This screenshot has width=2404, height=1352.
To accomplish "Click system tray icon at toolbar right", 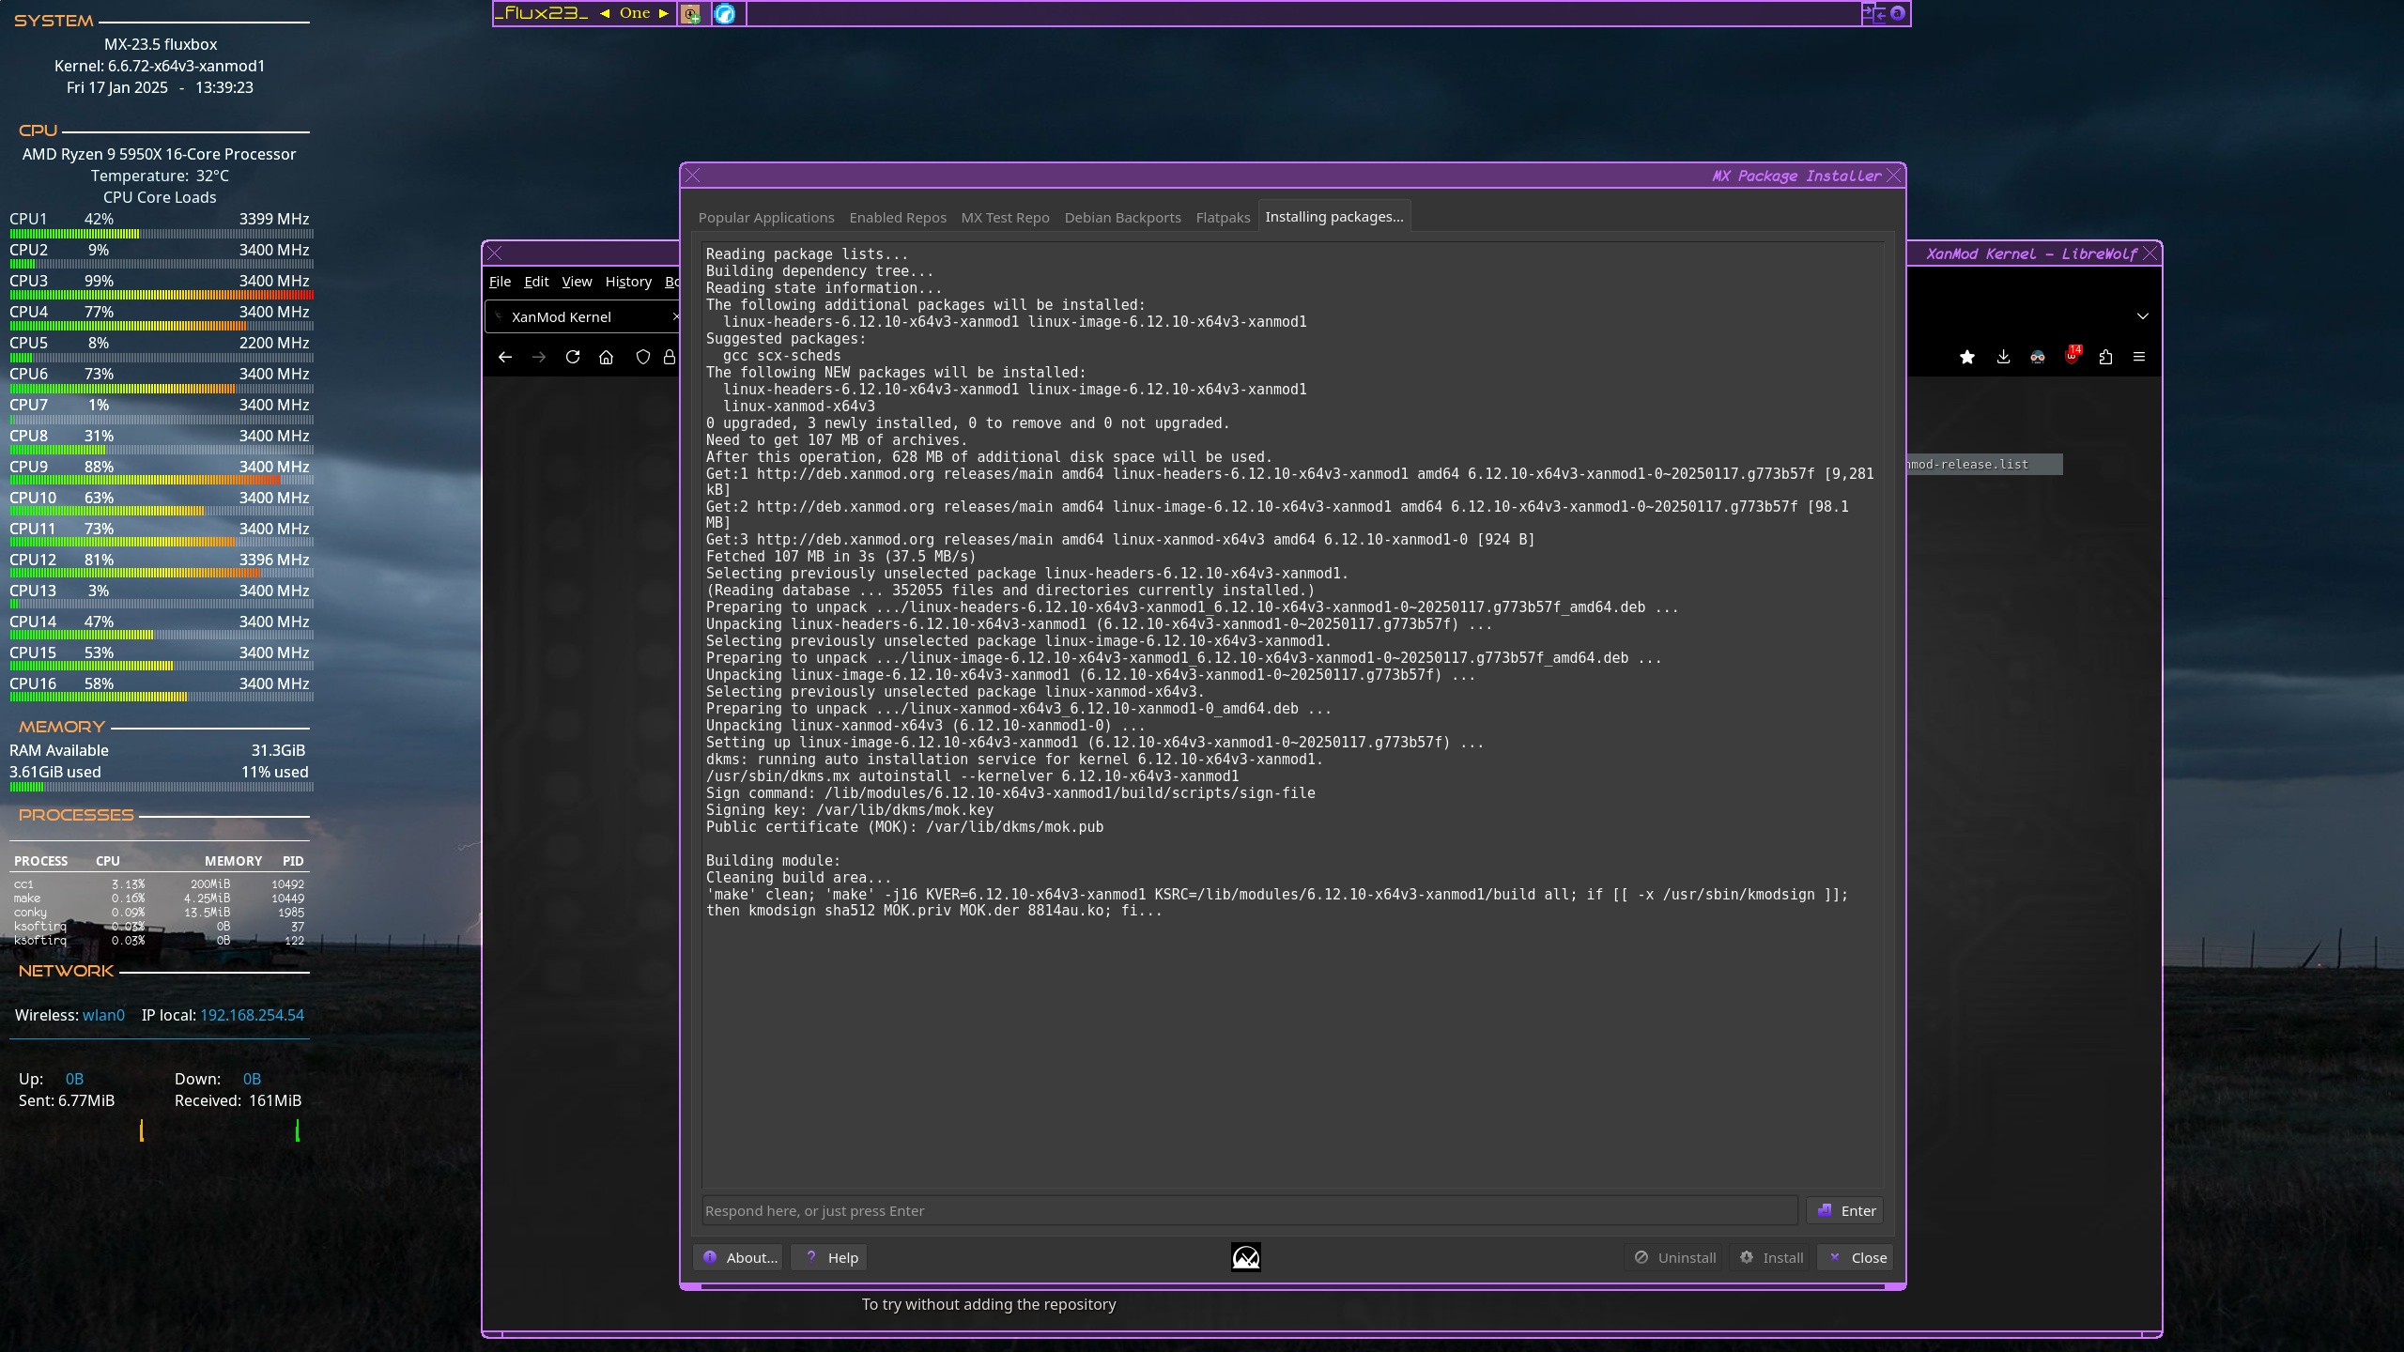I will click(1898, 13).
